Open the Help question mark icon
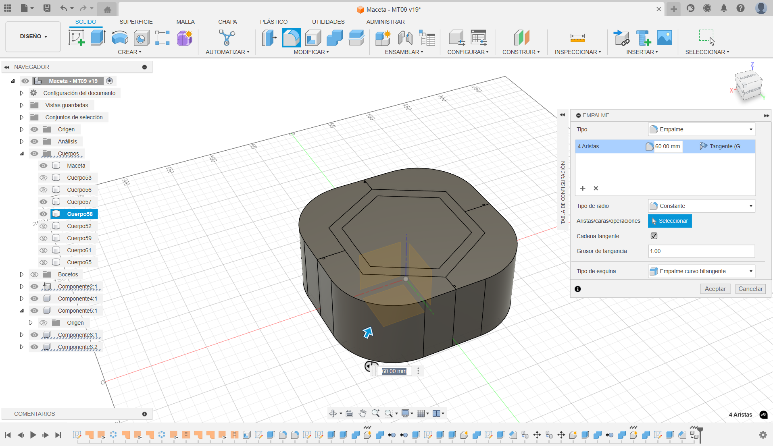 [x=740, y=8]
